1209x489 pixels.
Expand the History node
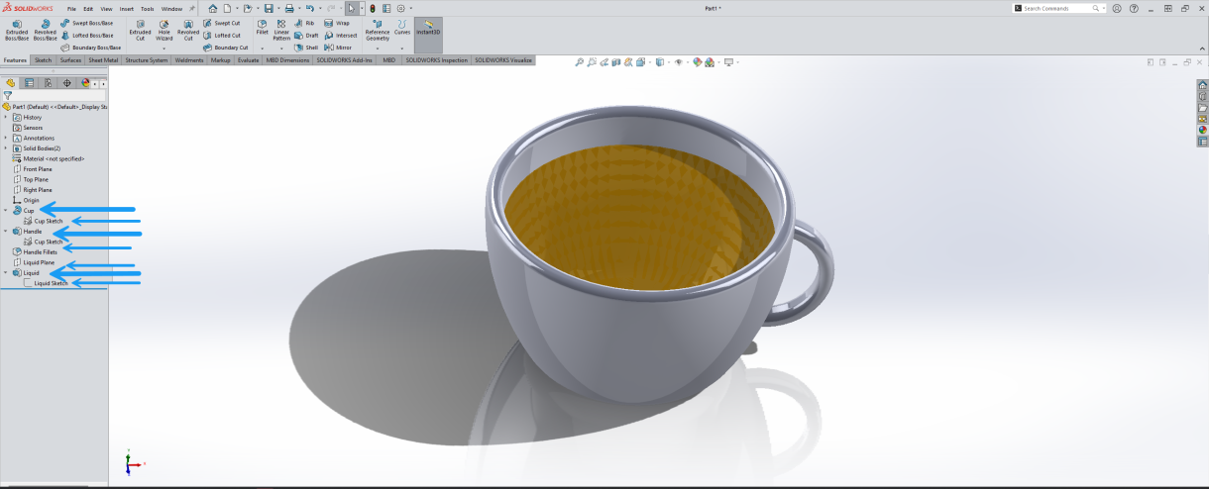tap(5, 117)
